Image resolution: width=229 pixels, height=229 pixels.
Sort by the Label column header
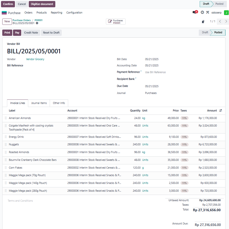12,111
